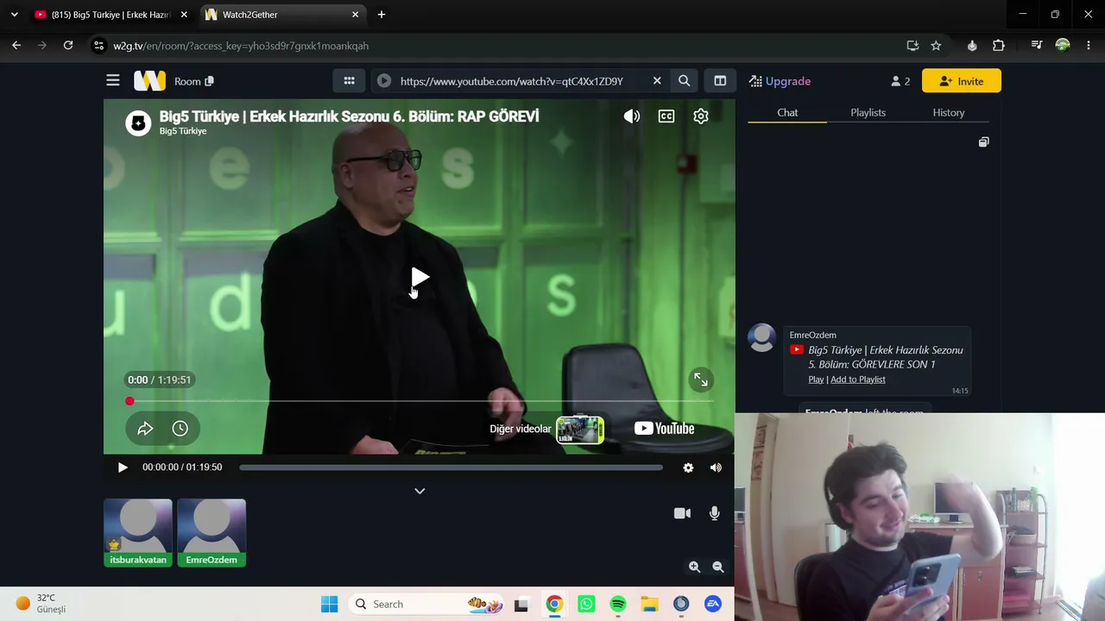
Task: Open the video title link
Action: 349,116
